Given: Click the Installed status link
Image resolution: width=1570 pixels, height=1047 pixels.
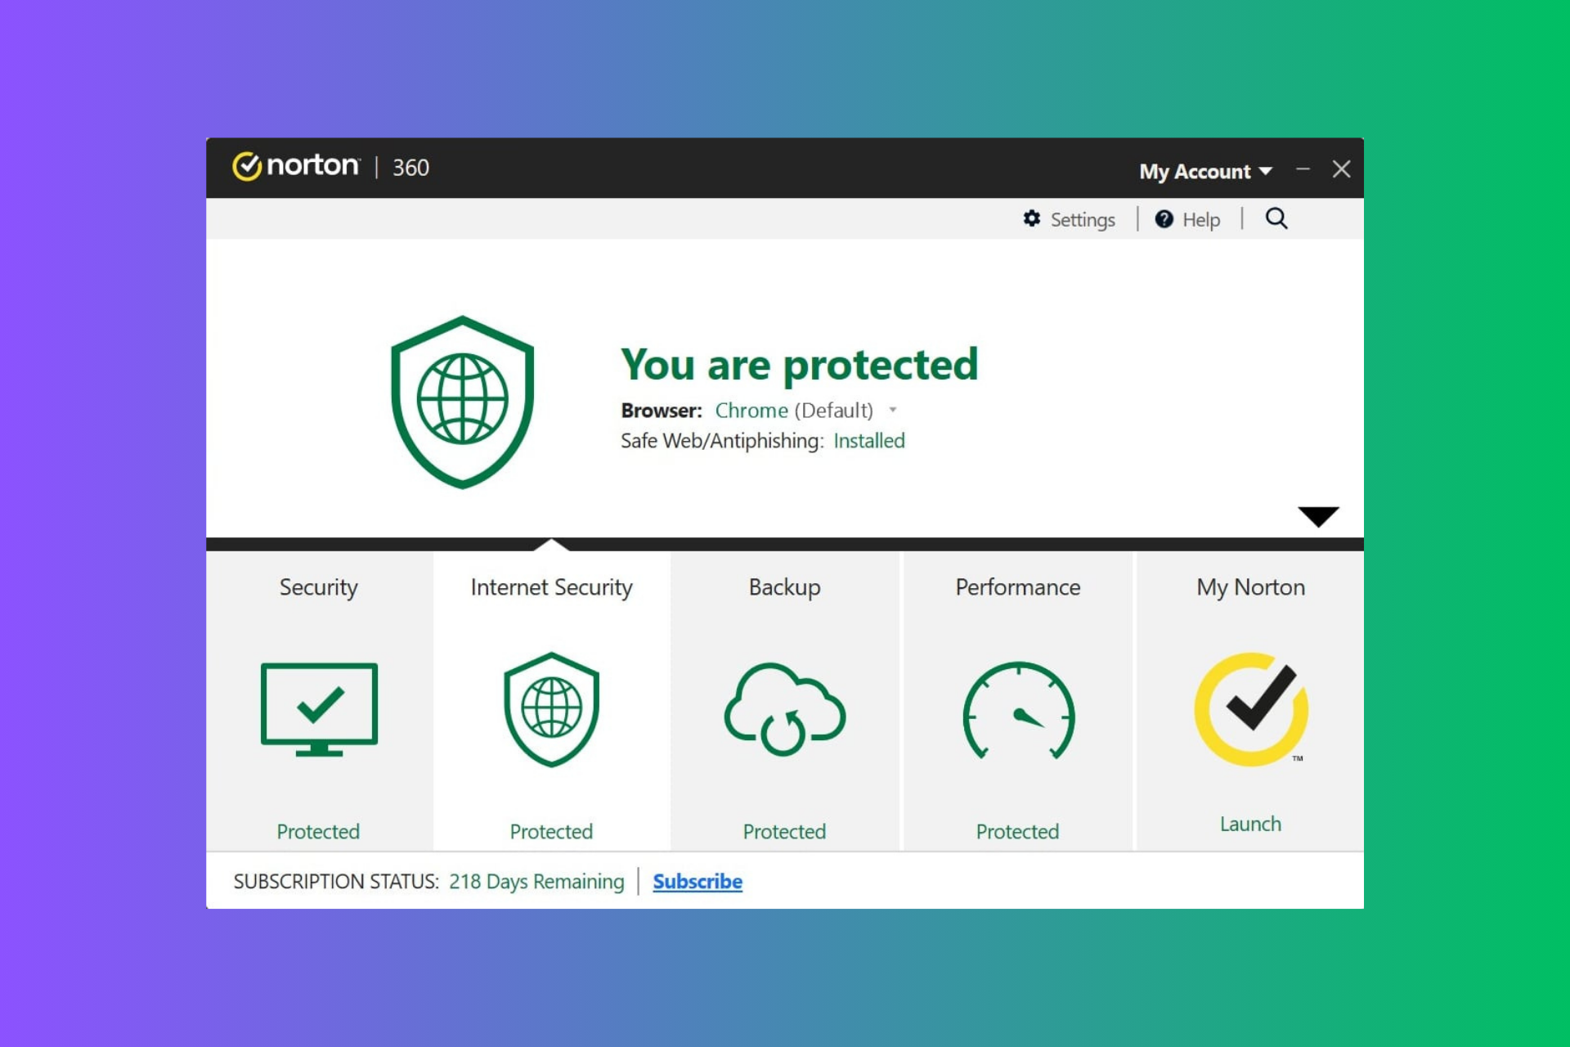Looking at the screenshot, I should point(869,440).
